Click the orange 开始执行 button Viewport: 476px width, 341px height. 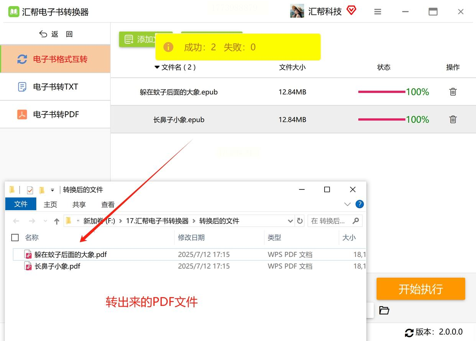(x=421, y=289)
